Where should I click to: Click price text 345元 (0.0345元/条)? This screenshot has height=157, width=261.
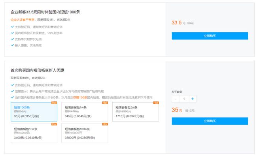point(78,116)
